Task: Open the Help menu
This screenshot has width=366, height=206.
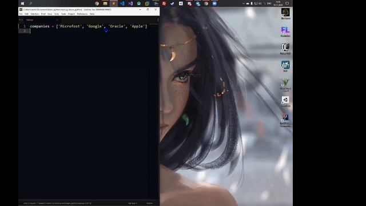Action: click(x=92, y=14)
